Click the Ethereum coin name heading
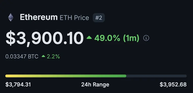This screenshot has height=93, width=193. tap(39, 17)
